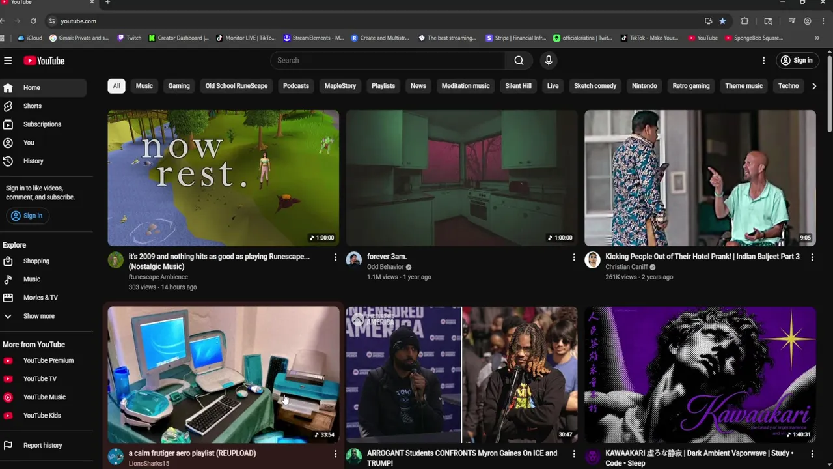Expand Show more in Explore section

[43, 316]
